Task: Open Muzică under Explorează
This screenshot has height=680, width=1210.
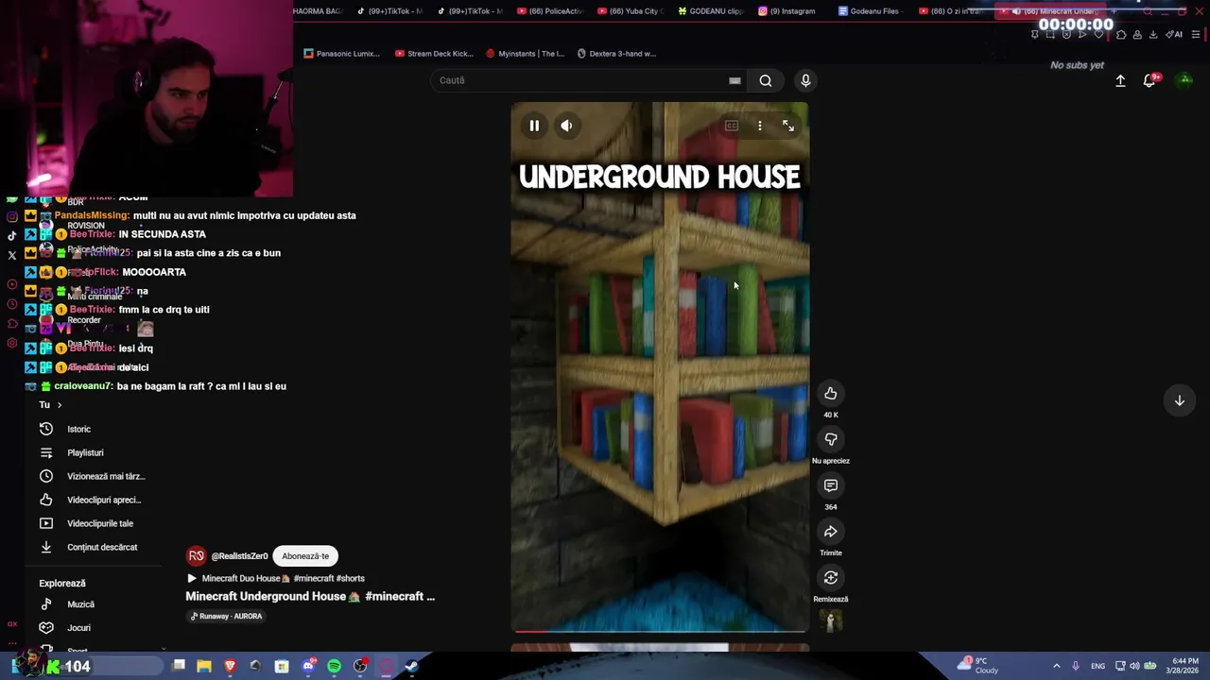Action: (80, 604)
